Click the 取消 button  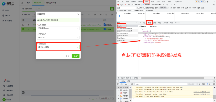[x=67, y=56]
